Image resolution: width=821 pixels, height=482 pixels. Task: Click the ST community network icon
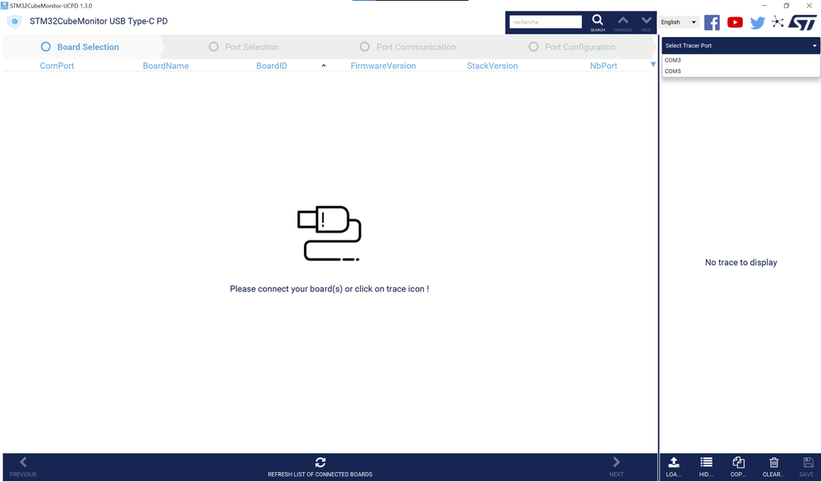pyautogui.click(x=777, y=22)
